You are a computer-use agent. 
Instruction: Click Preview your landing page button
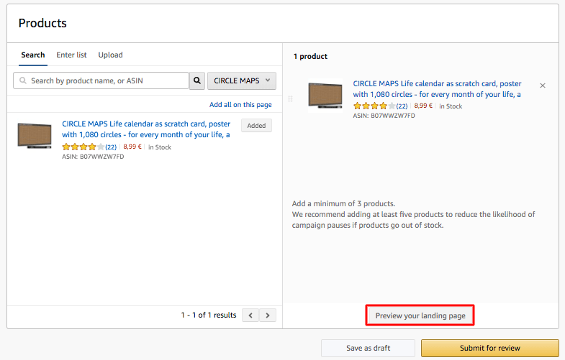click(x=420, y=315)
